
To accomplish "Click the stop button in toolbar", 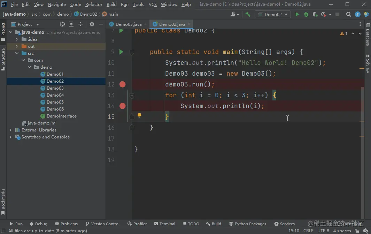I will click(338, 14).
